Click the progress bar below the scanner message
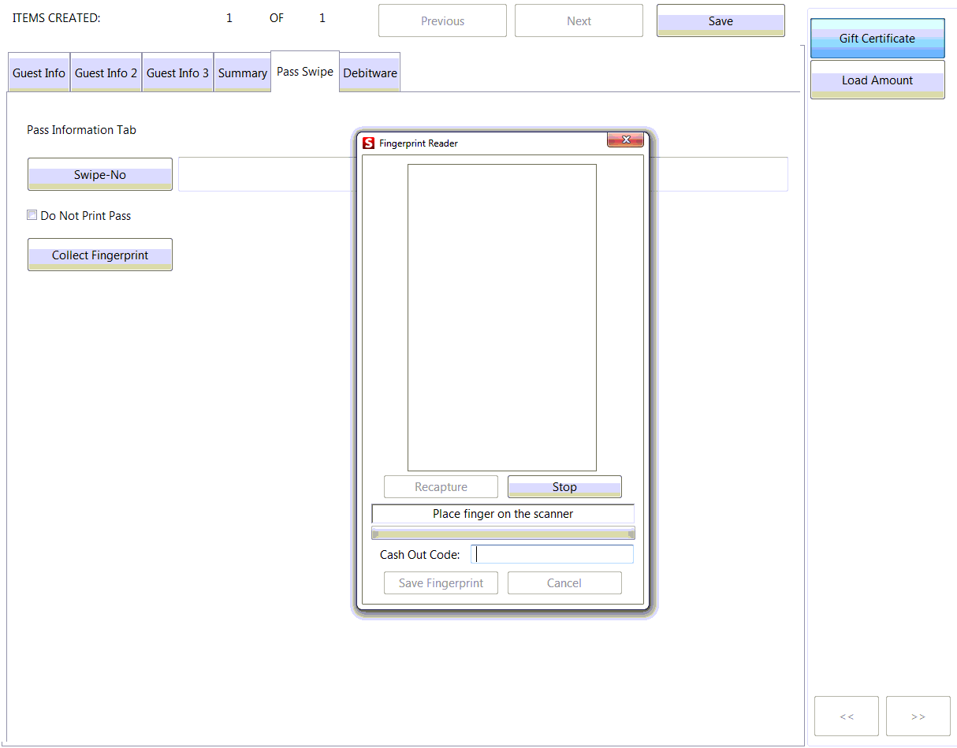The image size is (957, 748). click(502, 533)
